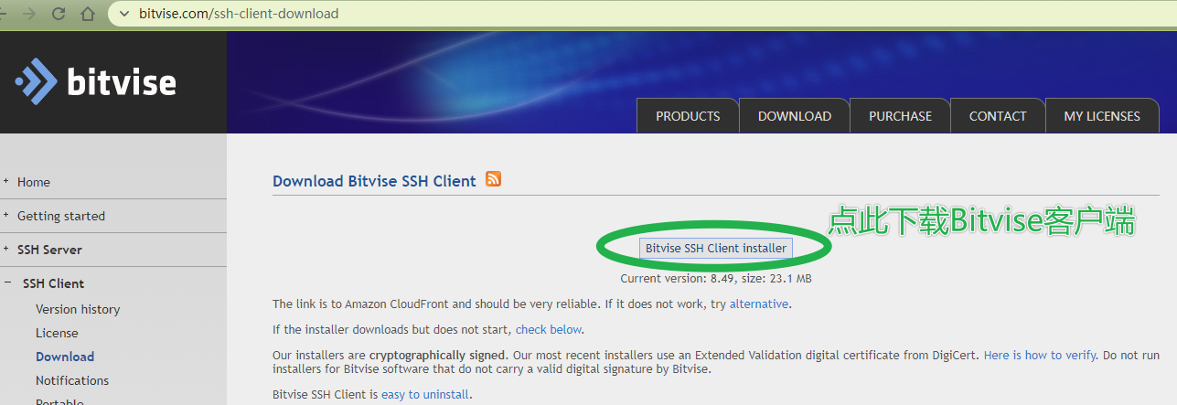Image resolution: width=1177 pixels, height=405 pixels.
Task: Open the DOWNLOAD tab
Action: tap(794, 116)
